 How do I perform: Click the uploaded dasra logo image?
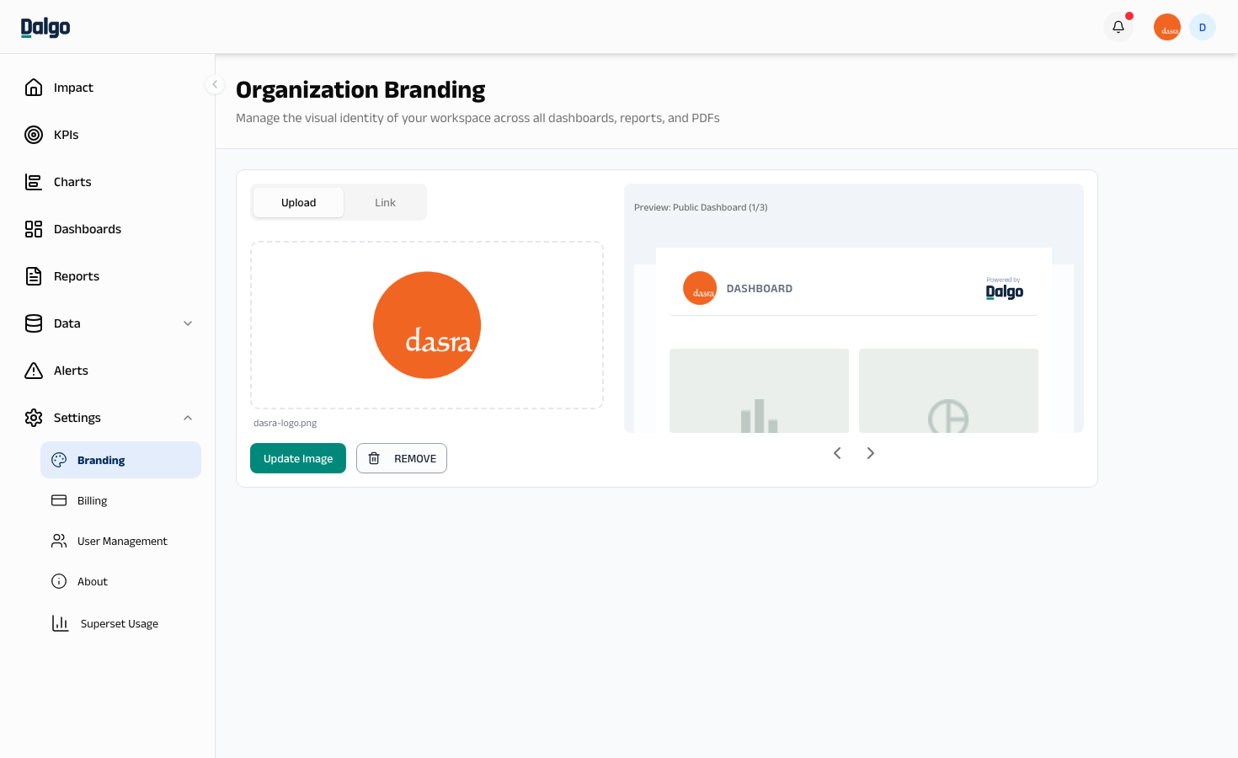[427, 325]
